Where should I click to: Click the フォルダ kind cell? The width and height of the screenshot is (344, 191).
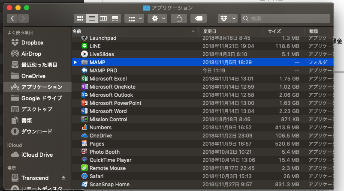[318, 63]
